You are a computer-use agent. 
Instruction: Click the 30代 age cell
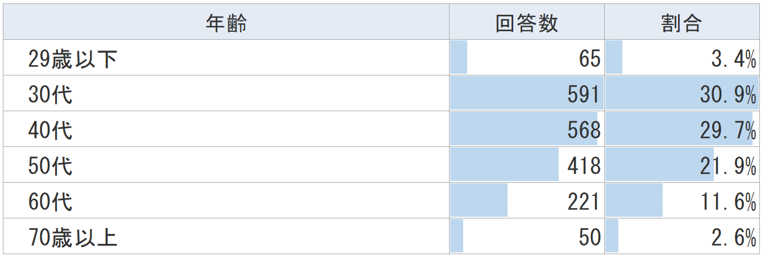coord(51,94)
